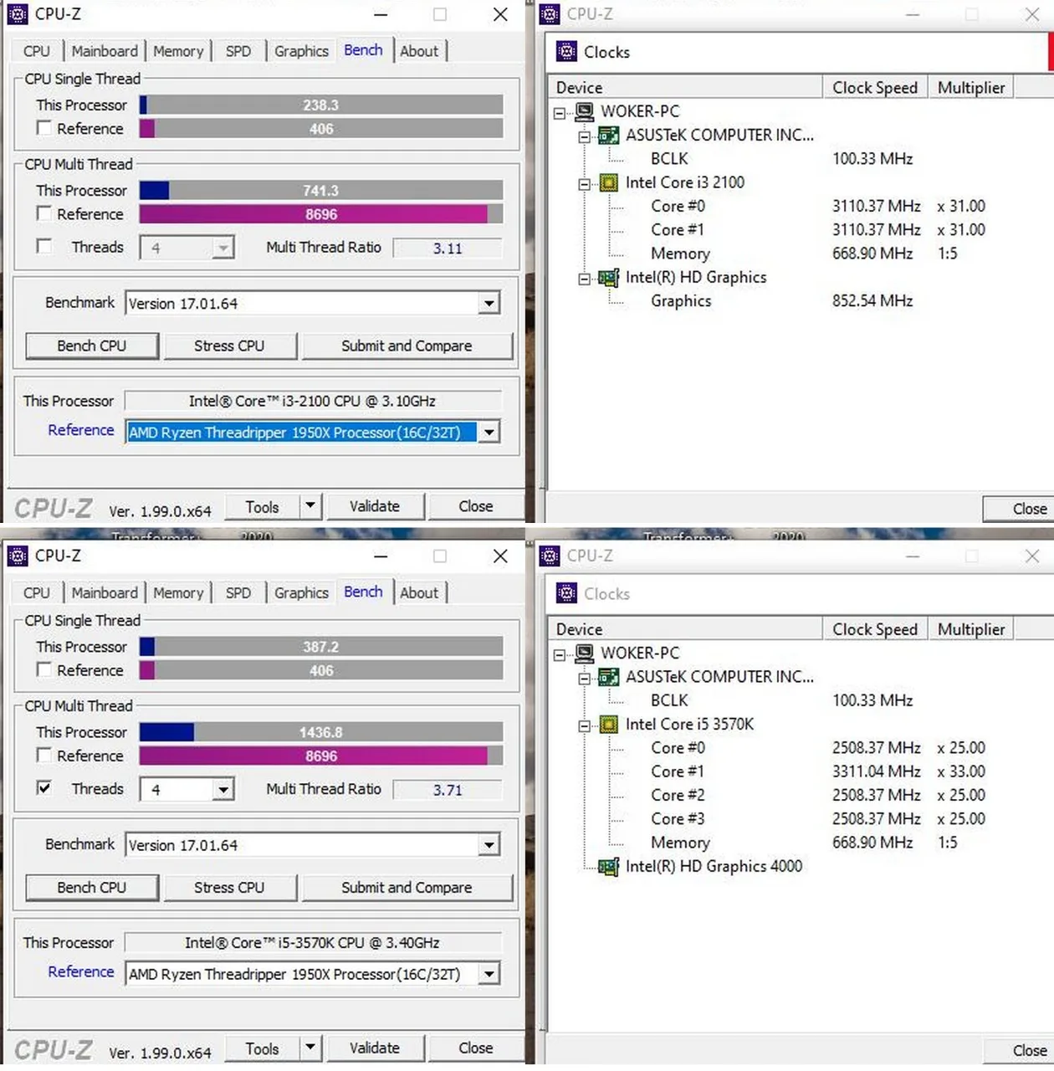Click Clocks header icon in Core i3 2100 window
The width and height of the screenshot is (1054, 1071).
coord(566,52)
